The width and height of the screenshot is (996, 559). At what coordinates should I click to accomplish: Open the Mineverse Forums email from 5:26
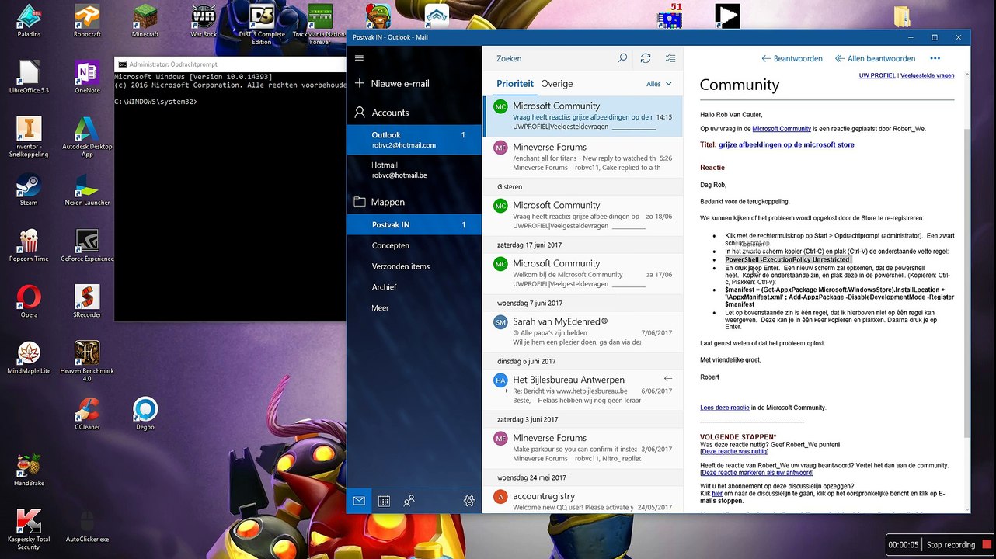tap(582, 156)
